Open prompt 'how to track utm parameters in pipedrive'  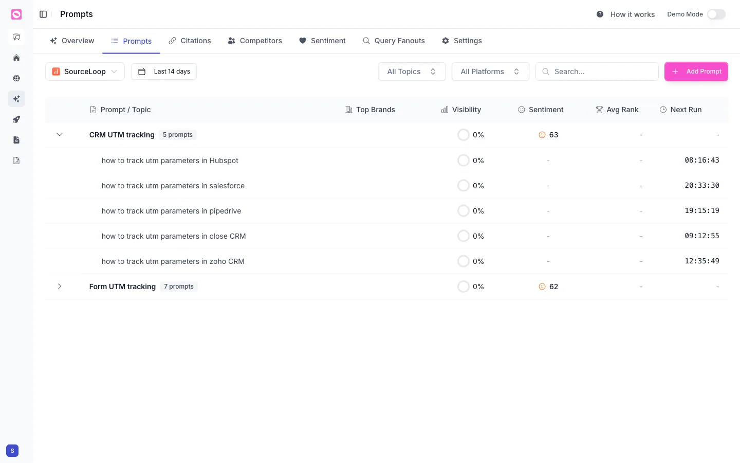pyautogui.click(x=171, y=211)
